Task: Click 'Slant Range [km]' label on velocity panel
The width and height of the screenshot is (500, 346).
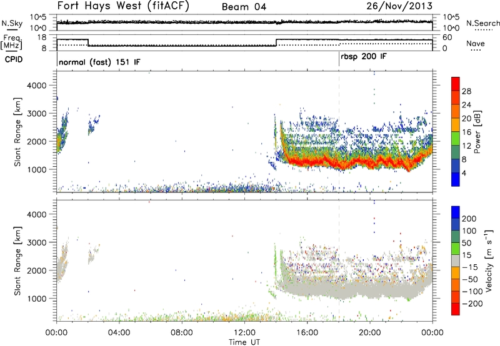Action: click(18, 260)
